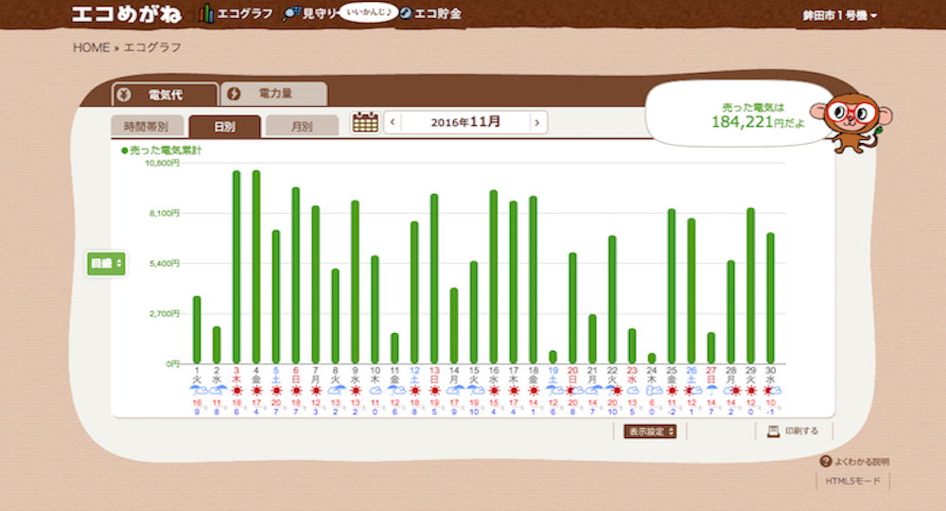Click the 2016年11月 date field
Viewport: 946px width, 511px height.
[464, 122]
